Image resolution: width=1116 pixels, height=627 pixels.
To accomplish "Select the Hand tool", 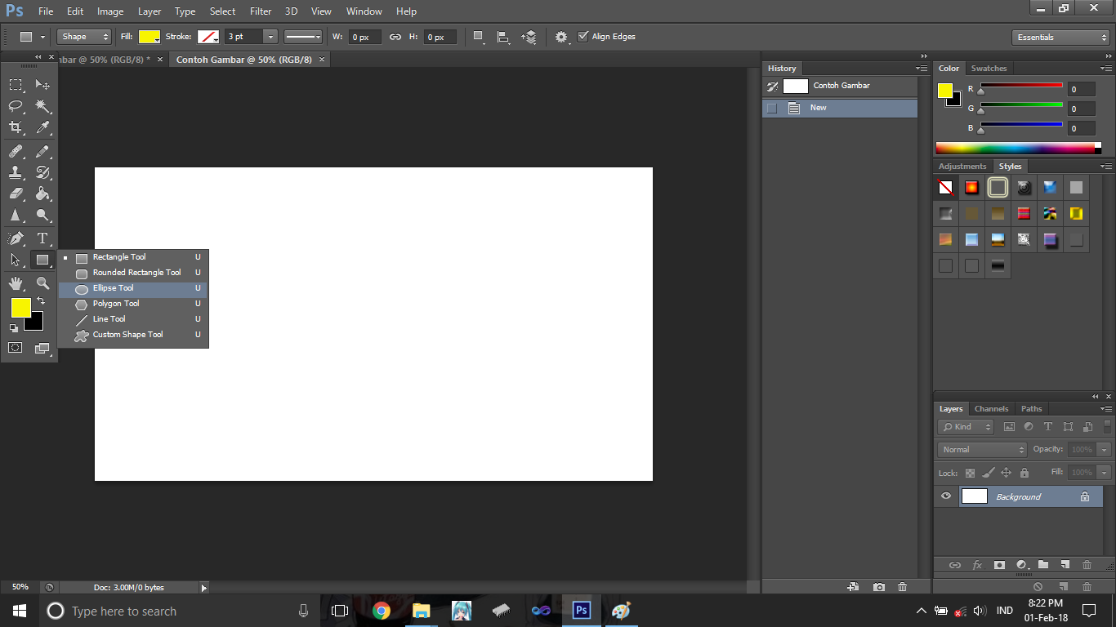I will tap(16, 282).
